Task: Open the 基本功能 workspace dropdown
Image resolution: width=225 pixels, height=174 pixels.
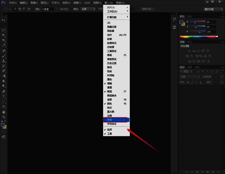Action: (x=213, y=9)
